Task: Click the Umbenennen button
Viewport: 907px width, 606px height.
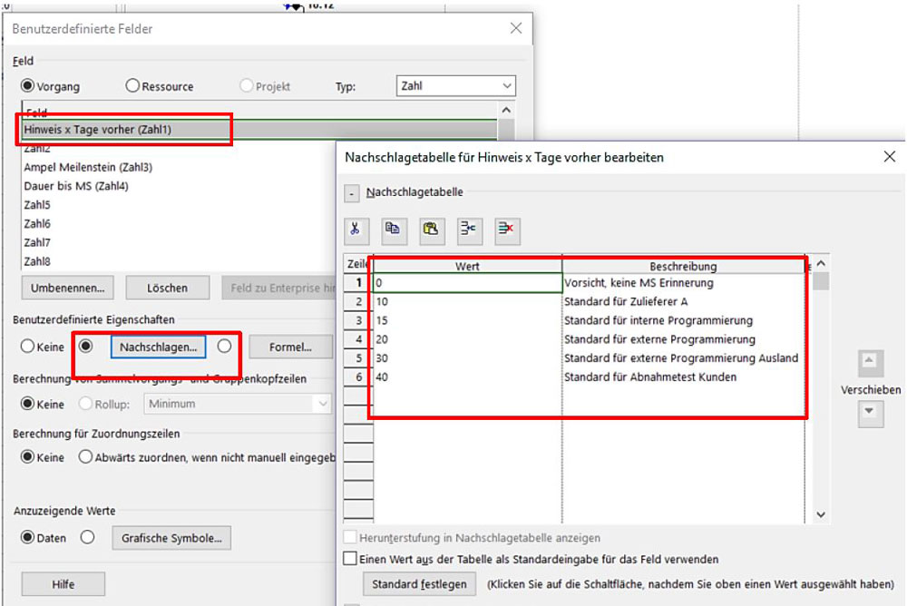Action: pos(68,288)
